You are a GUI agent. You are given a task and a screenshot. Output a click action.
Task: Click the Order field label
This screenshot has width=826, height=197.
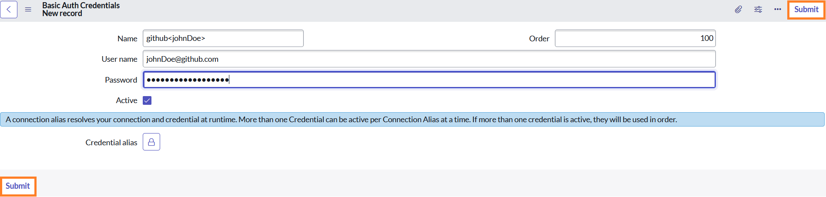[539, 39]
